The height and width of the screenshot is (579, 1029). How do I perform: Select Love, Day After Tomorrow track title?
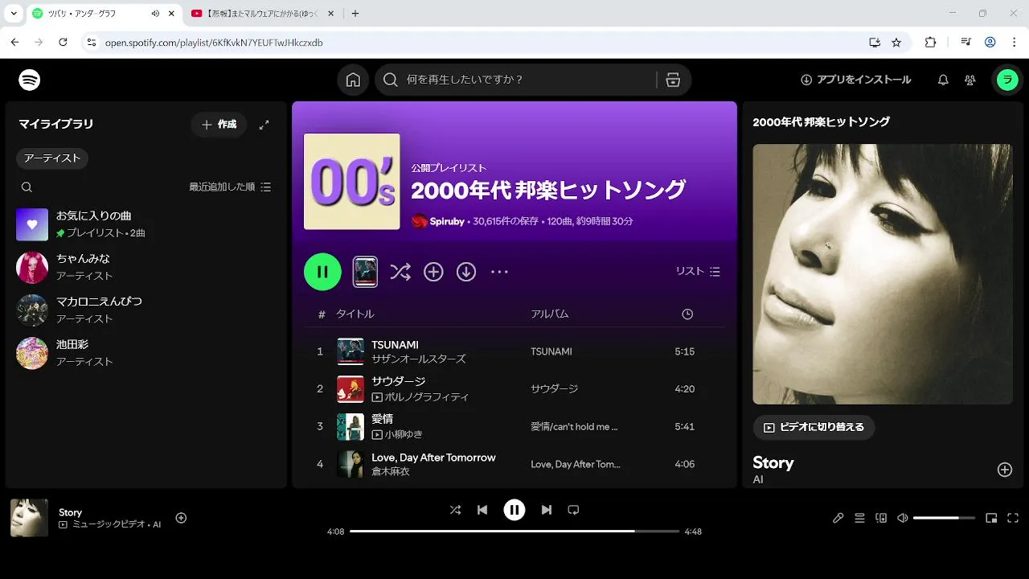(433, 458)
